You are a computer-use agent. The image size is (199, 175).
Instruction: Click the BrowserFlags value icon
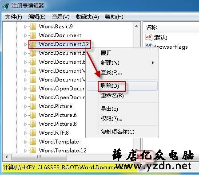pos(149,46)
